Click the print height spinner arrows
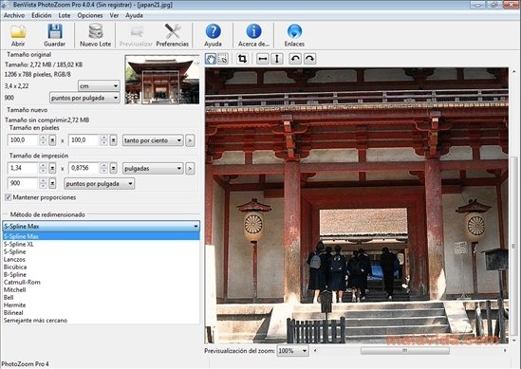 (104, 168)
